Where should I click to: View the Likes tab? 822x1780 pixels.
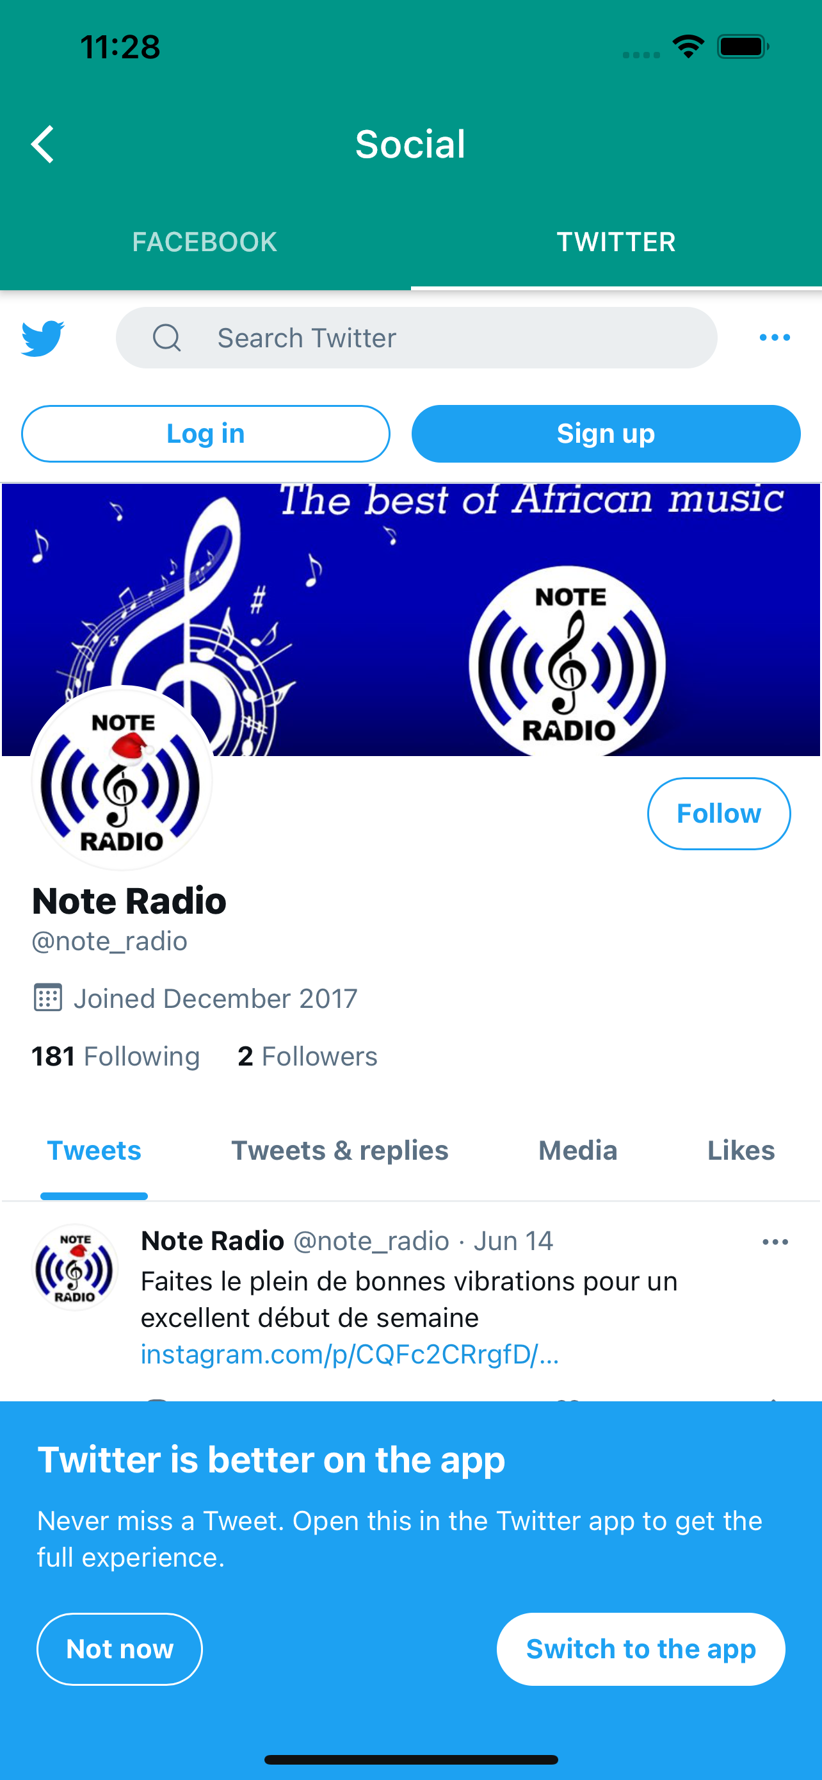pos(741,1151)
